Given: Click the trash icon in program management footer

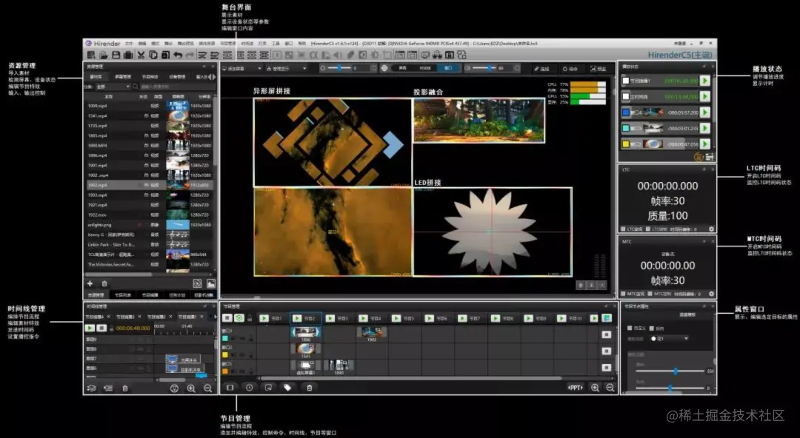Looking at the screenshot, I should pyautogui.click(x=309, y=388).
